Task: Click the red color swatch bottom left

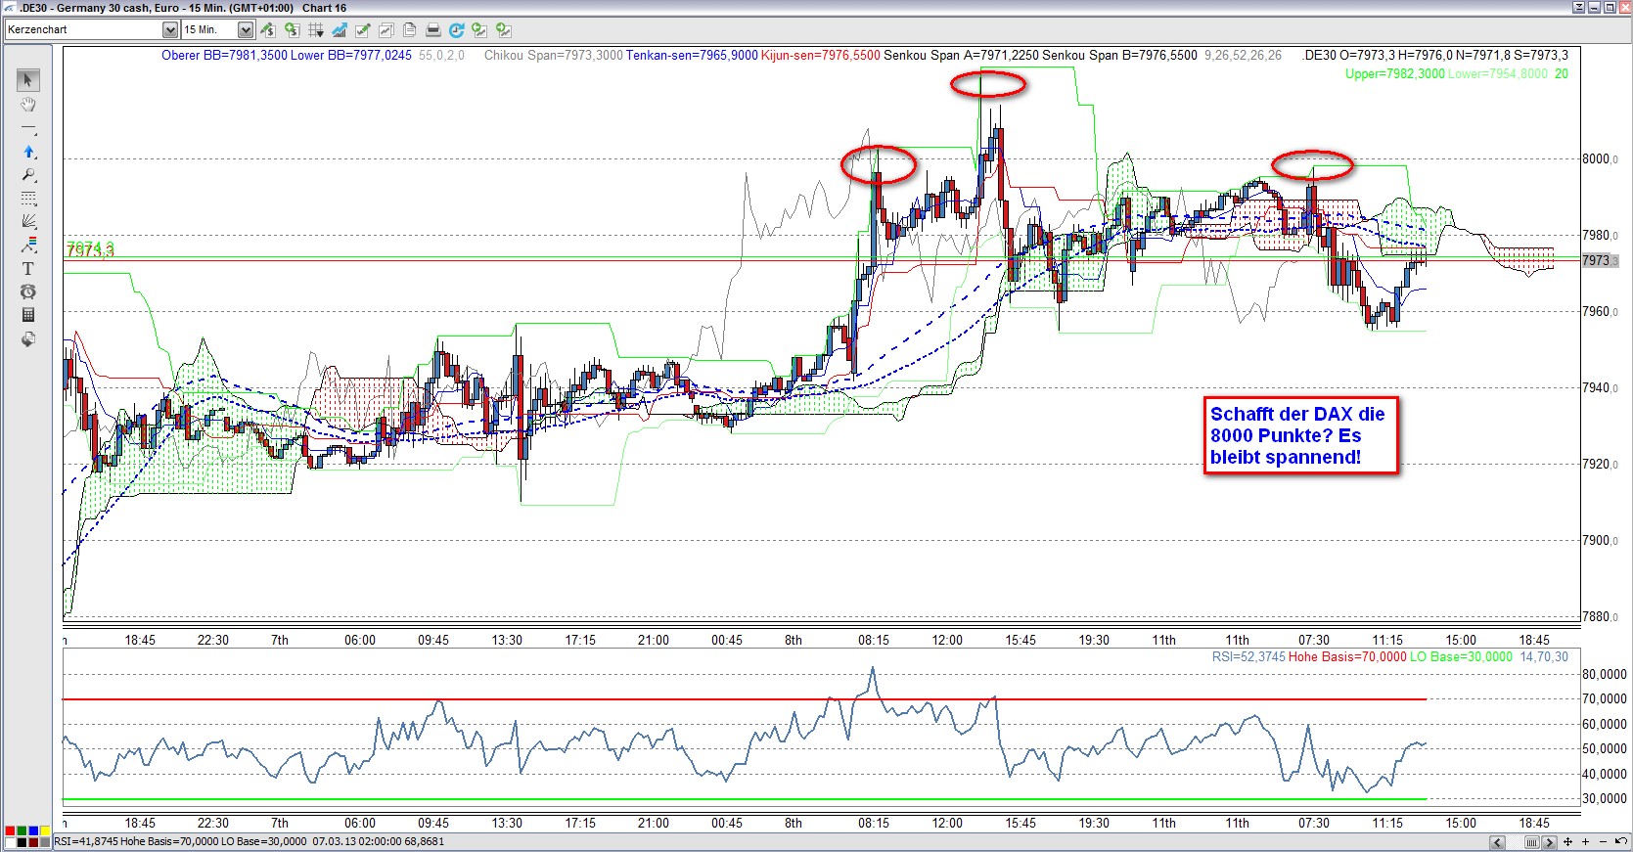Action: 10,831
